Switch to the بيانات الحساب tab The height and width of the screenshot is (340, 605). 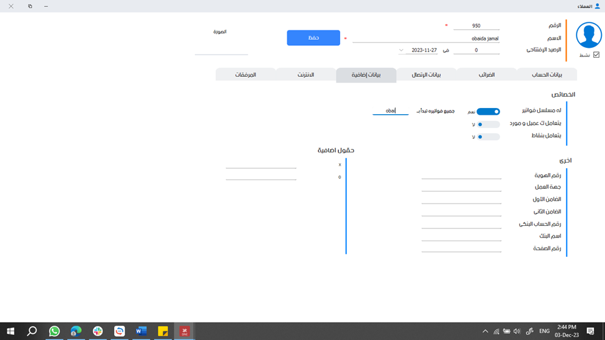click(x=547, y=74)
